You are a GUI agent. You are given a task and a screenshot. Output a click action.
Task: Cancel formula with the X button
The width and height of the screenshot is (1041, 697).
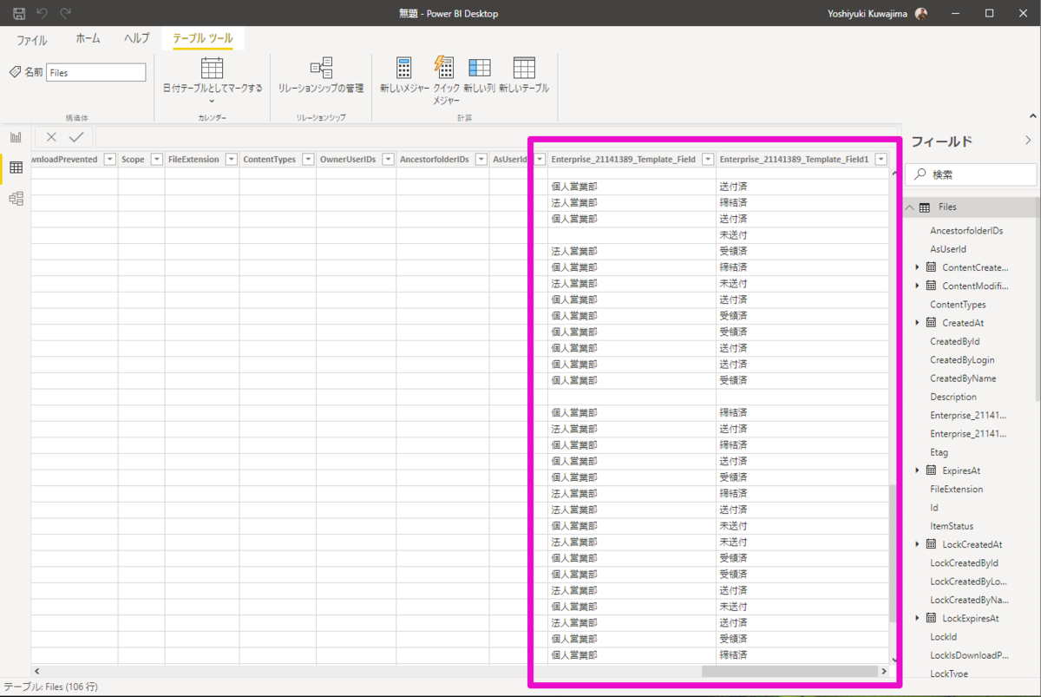coord(51,137)
